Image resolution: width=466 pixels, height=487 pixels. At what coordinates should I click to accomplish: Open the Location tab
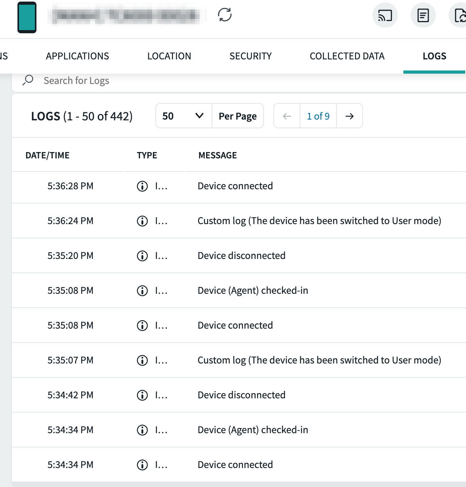tap(169, 56)
